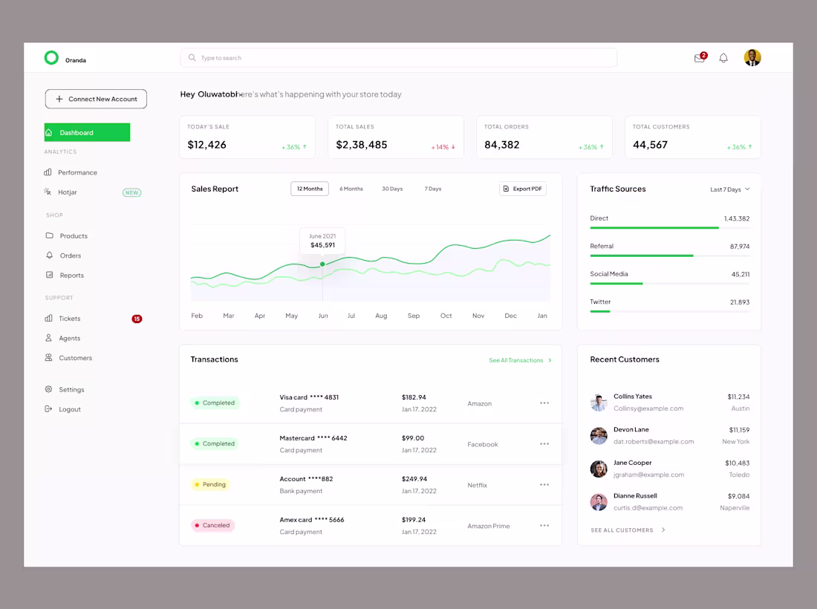Select the 6 Months tab
817x609 pixels.
point(351,189)
